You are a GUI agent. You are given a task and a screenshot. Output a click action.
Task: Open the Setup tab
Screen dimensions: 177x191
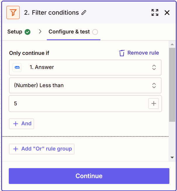(x=15, y=32)
